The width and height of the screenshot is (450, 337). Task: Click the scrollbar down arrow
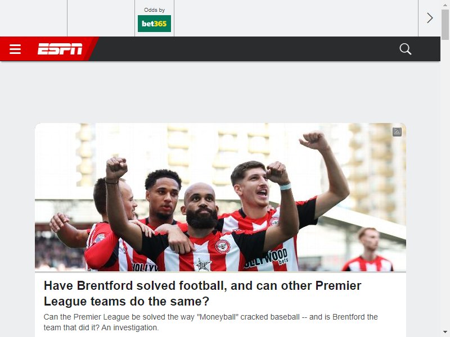445,332
